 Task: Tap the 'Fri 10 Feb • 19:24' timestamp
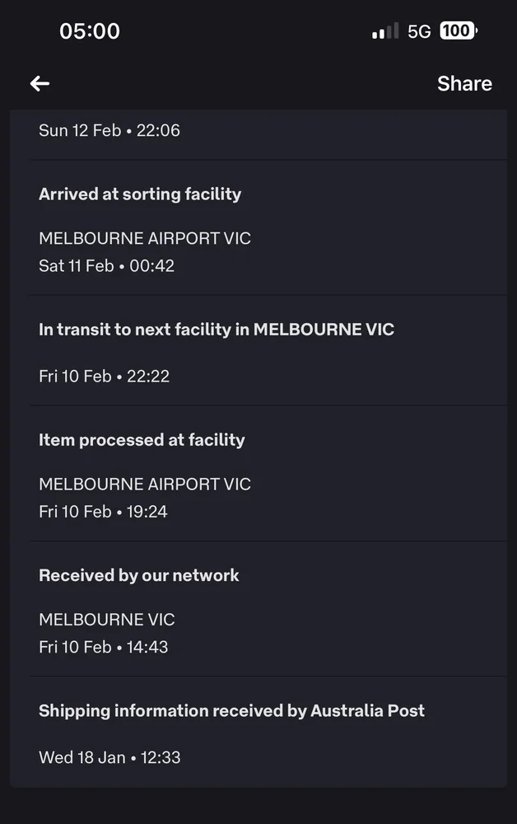(103, 512)
